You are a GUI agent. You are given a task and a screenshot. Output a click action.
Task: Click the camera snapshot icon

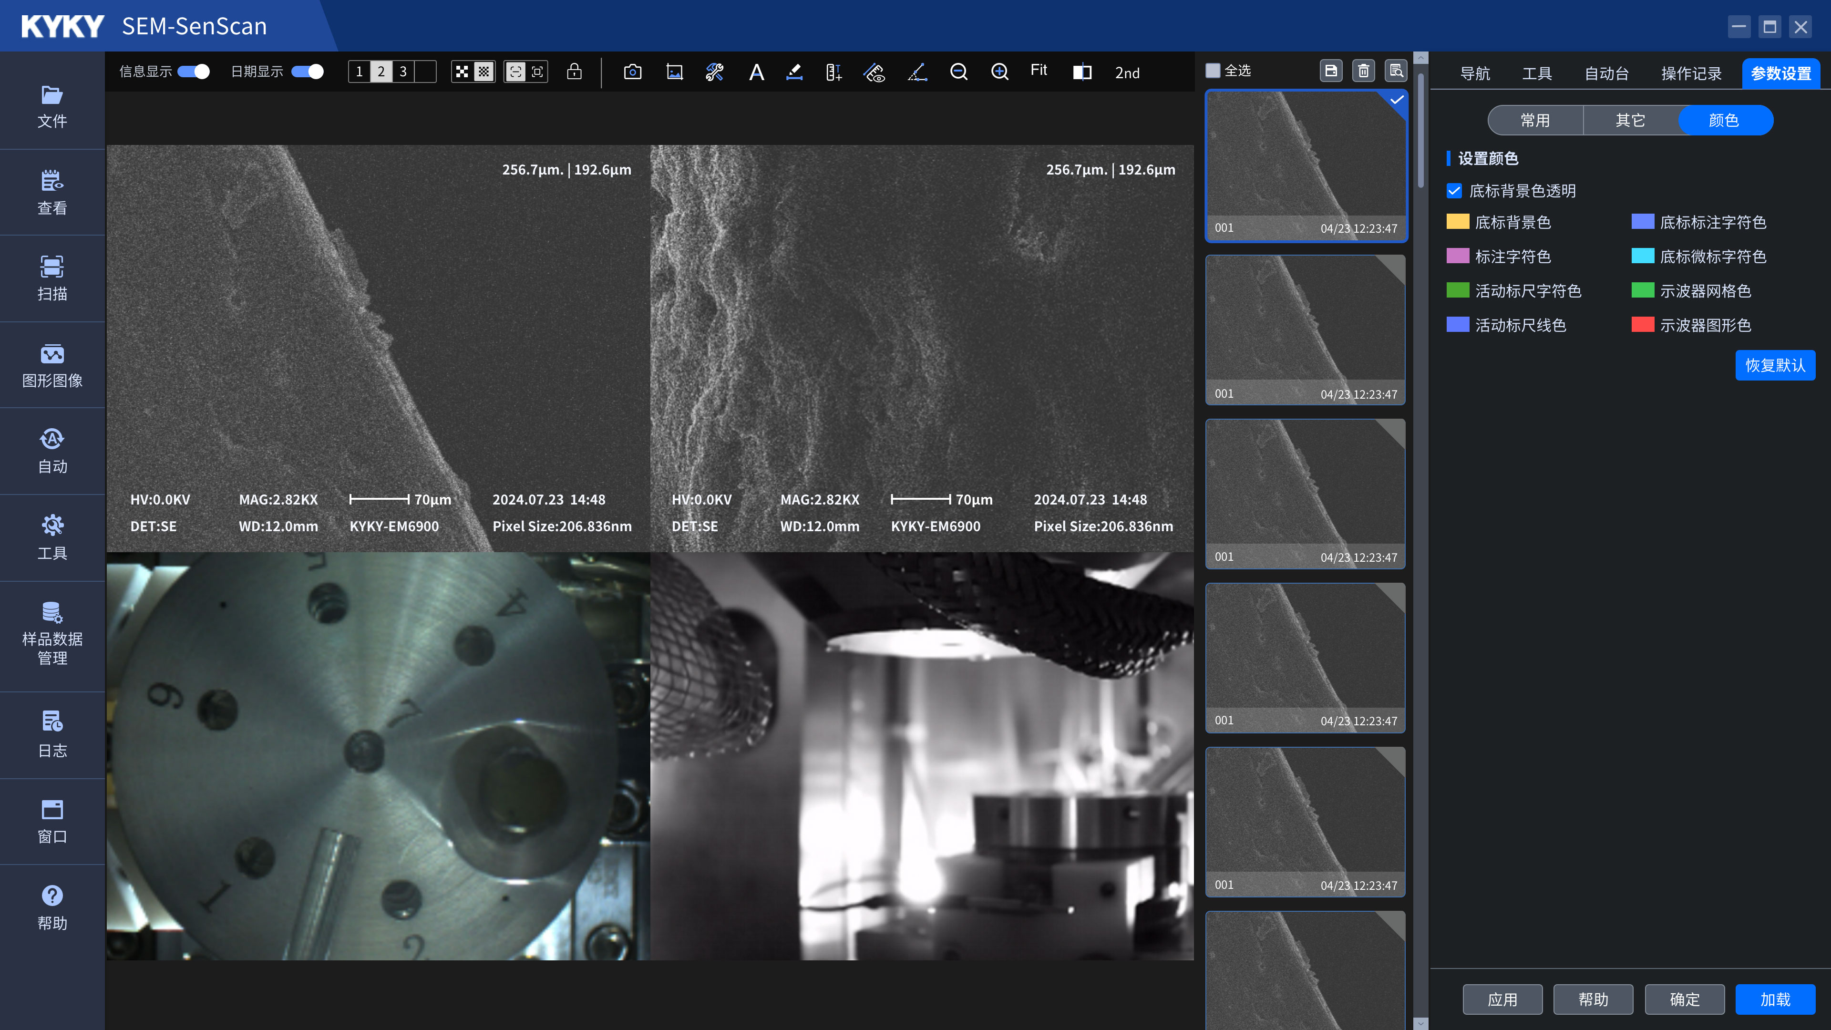point(632,72)
